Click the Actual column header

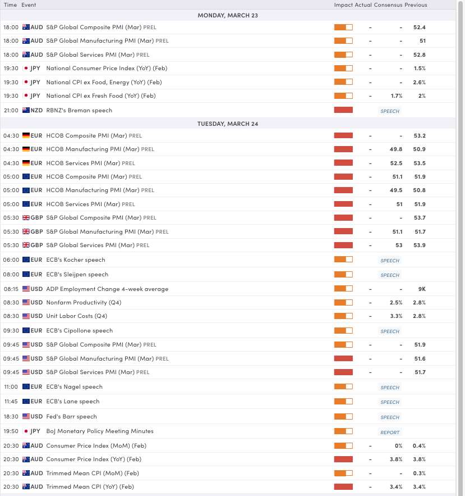363,4
